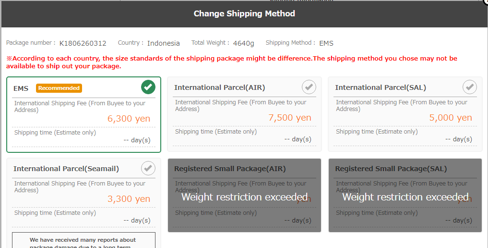Click the disabled Registered Small Package(SAL) card
The width and height of the screenshot is (488, 248).
405,196
